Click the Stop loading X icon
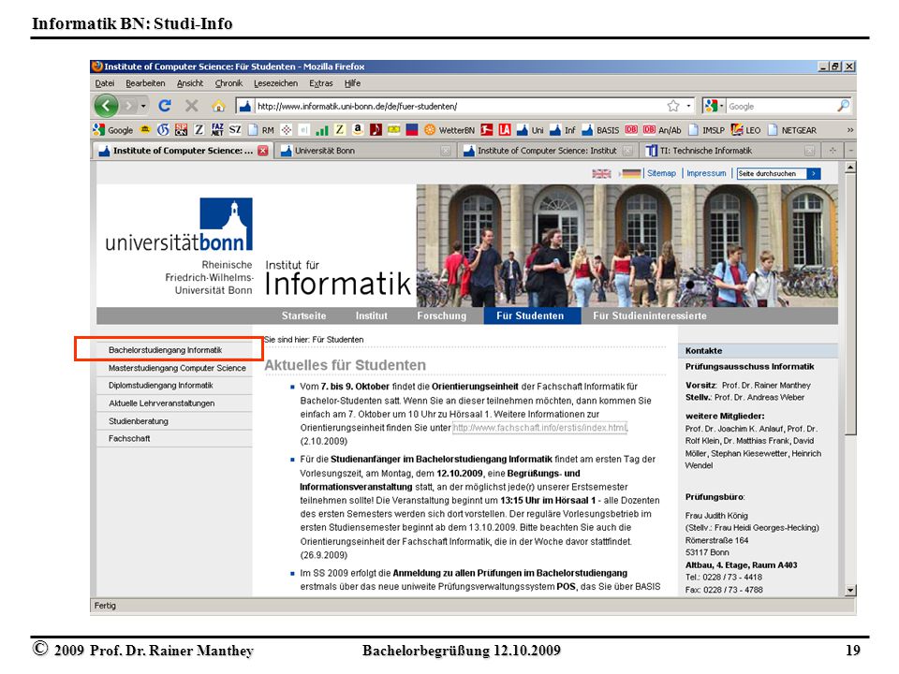Image resolution: width=899 pixels, height=674 pixels. click(x=191, y=106)
